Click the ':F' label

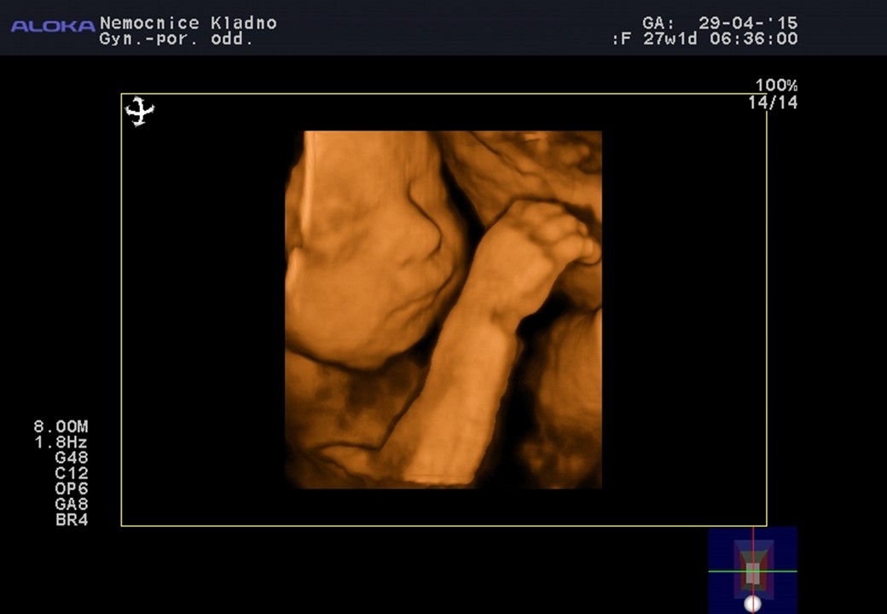pyautogui.click(x=621, y=39)
